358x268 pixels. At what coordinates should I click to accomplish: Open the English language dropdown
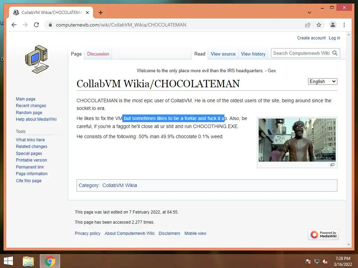tap(322, 82)
